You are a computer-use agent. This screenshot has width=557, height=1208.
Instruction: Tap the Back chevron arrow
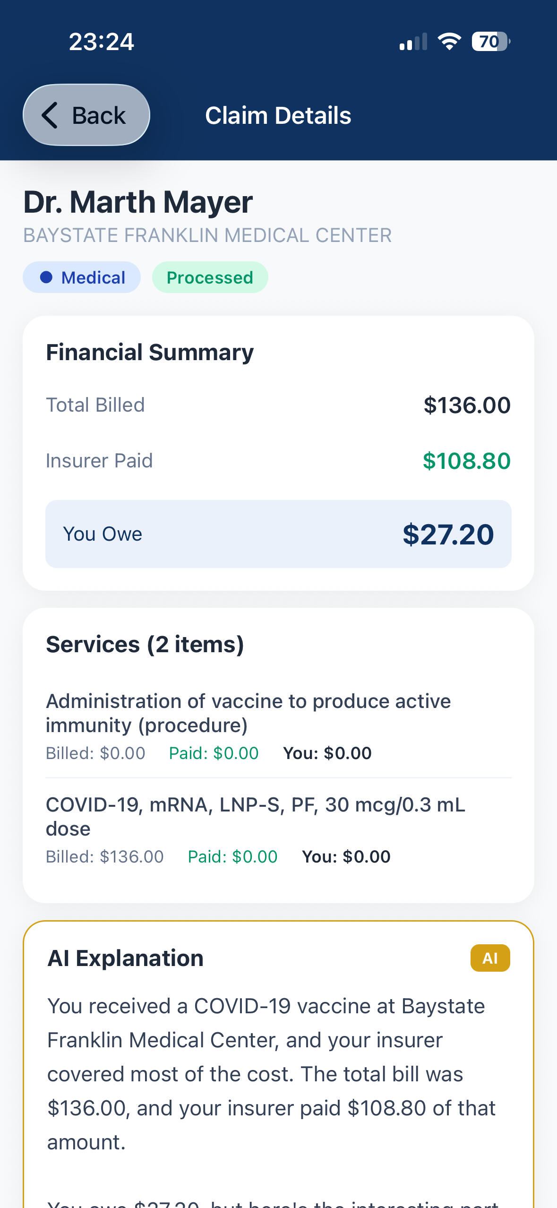pos(50,115)
